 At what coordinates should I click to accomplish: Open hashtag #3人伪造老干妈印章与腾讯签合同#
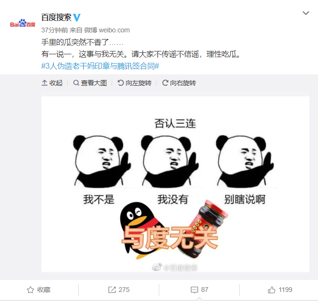click(x=100, y=66)
